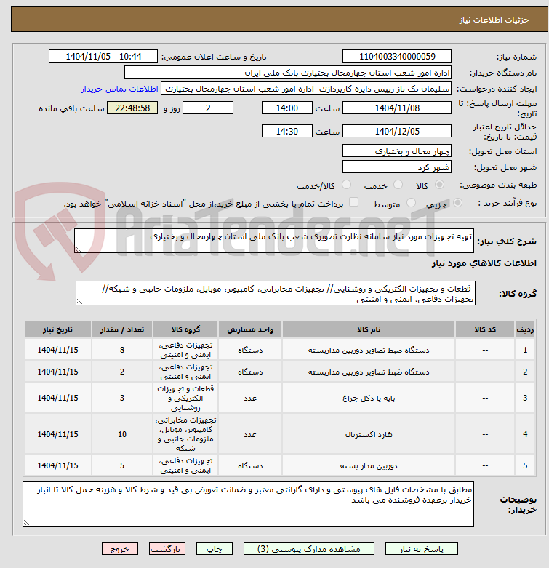Click the نام دستگاه خریدار field

tap(288, 73)
